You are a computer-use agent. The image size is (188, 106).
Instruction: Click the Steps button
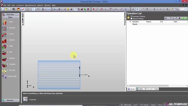(x=11, y=17)
